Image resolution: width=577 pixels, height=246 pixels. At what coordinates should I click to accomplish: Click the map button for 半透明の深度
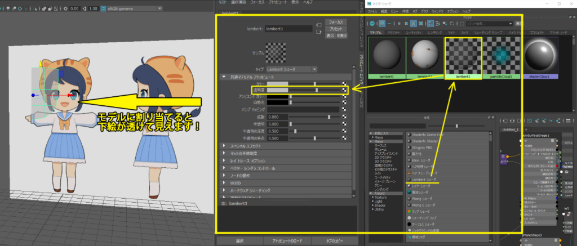344,131
